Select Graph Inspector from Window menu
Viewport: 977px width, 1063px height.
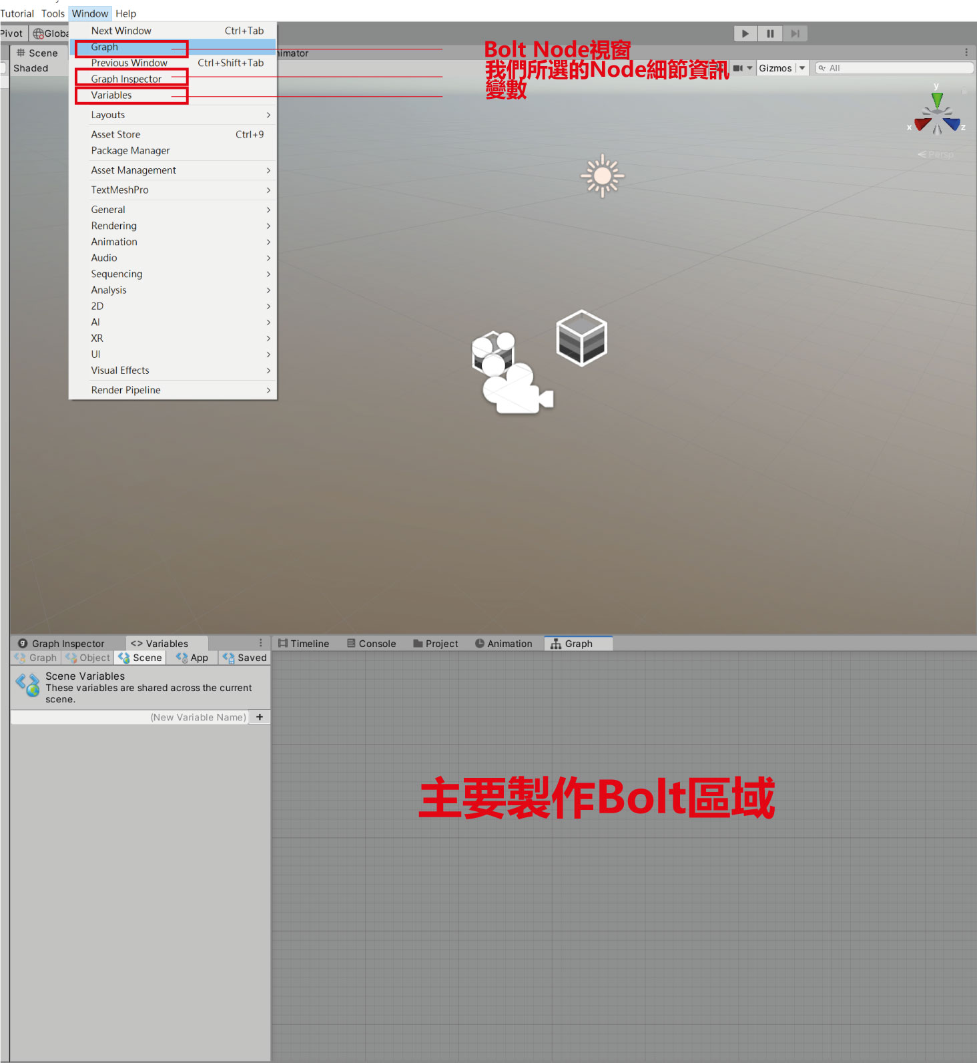[127, 79]
